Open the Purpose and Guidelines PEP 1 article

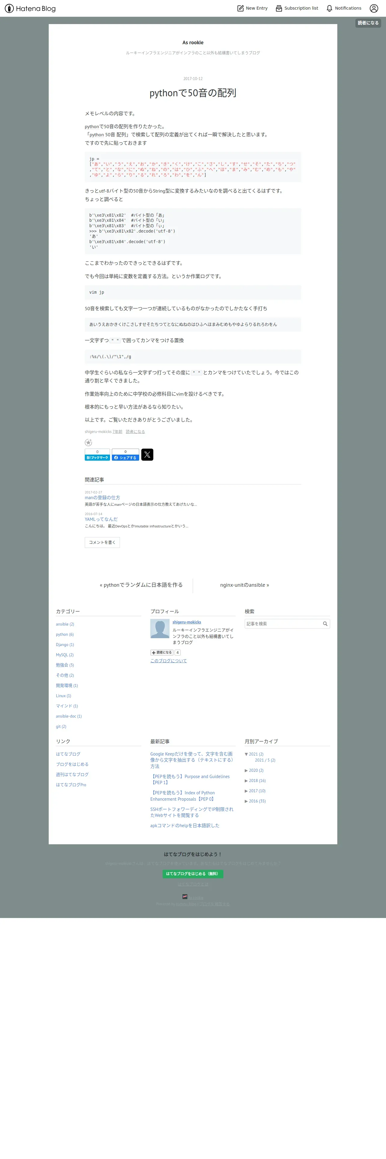(x=190, y=780)
